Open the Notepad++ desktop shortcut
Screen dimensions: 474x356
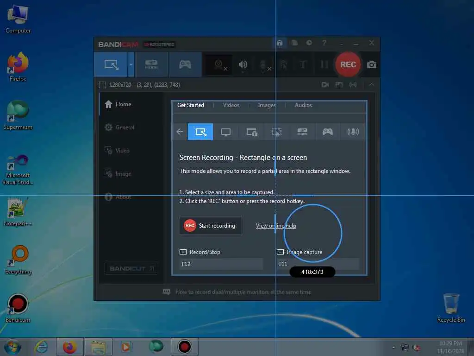[18, 211]
